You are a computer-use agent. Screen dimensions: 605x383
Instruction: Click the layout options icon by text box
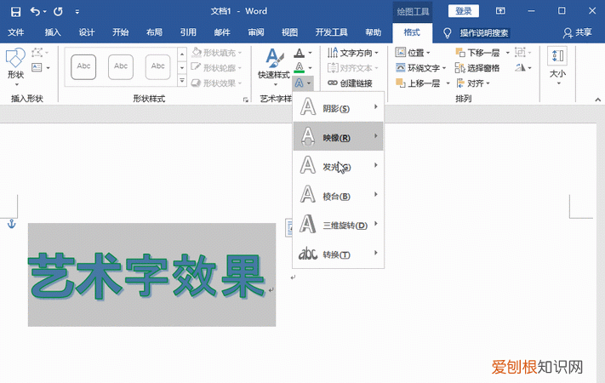288,227
